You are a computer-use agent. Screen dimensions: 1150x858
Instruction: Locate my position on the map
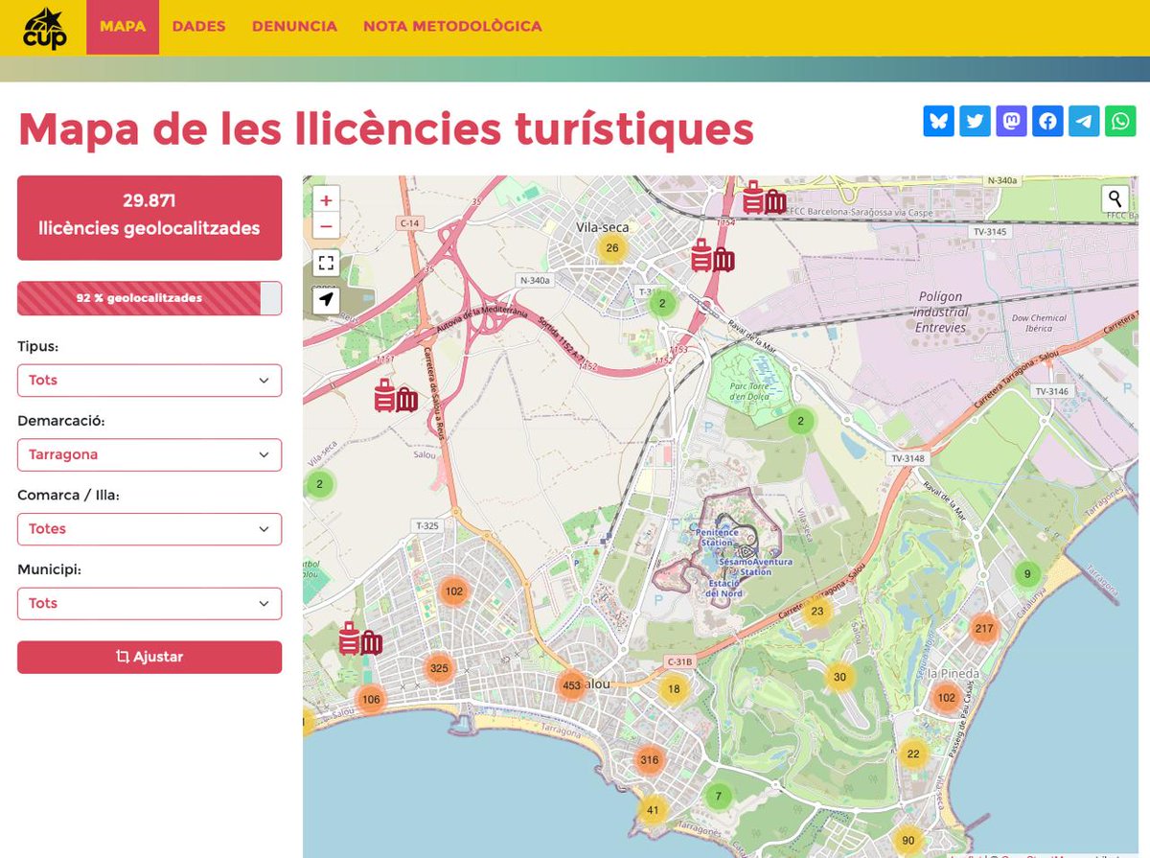(x=326, y=301)
